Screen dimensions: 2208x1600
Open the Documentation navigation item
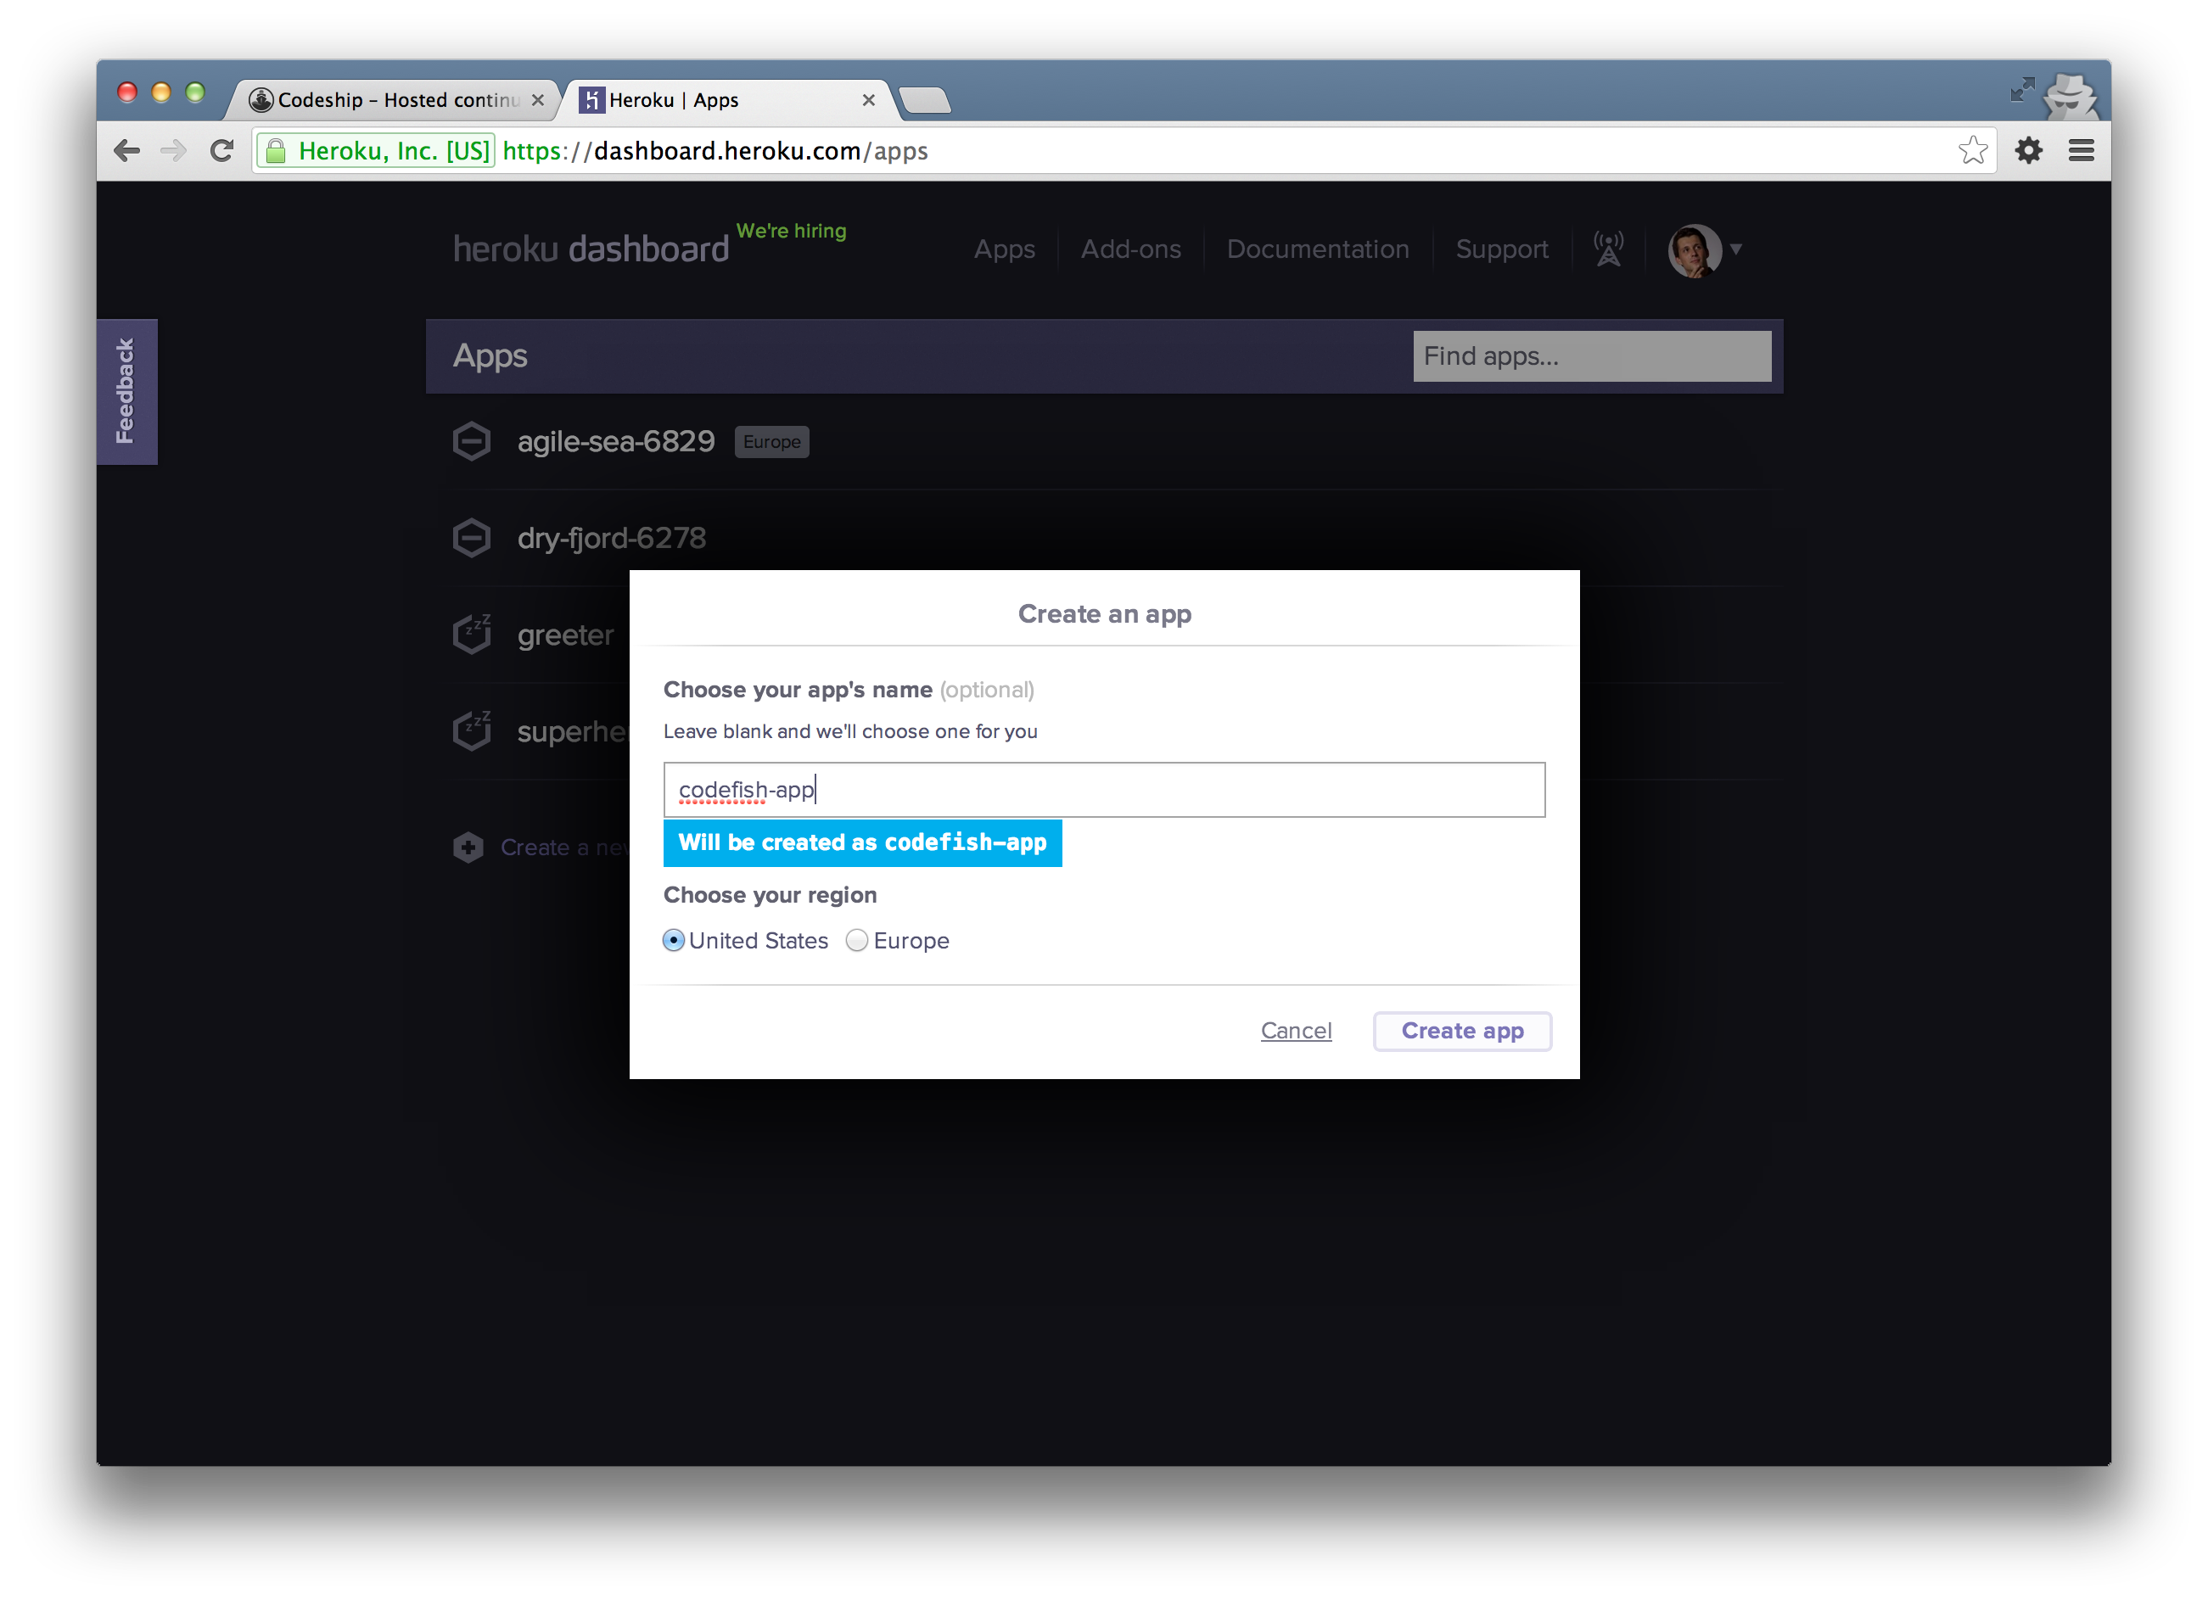tap(1317, 249)
